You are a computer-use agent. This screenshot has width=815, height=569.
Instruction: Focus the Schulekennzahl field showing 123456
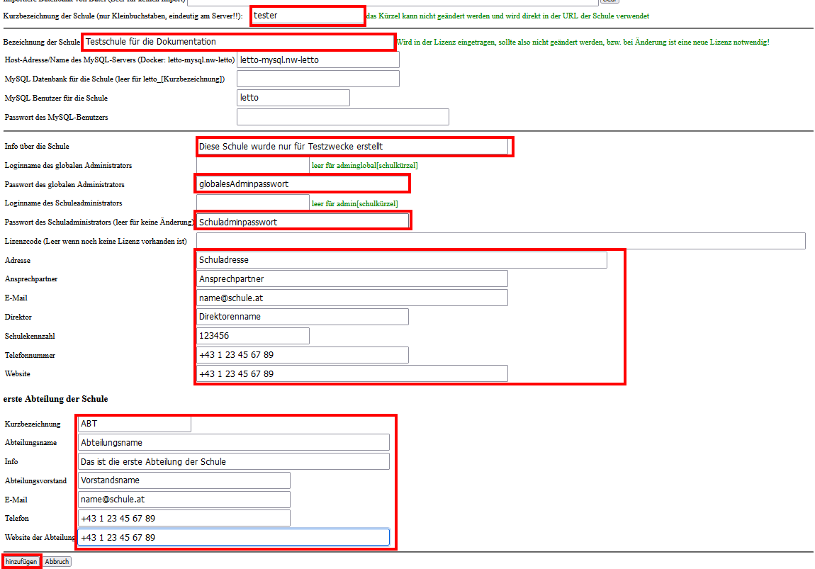(x=252, y=336)
